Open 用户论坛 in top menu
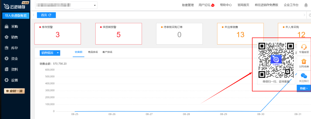 pos(204,5)
